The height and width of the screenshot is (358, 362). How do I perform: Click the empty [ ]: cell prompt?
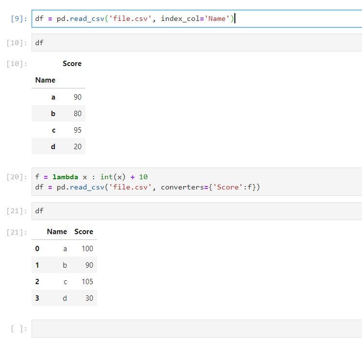point(19,329)
